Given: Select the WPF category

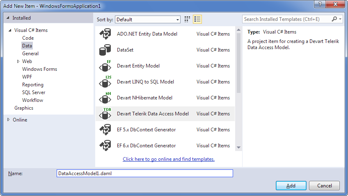Looking at the screenshot, I should click(x=27, y=77).
